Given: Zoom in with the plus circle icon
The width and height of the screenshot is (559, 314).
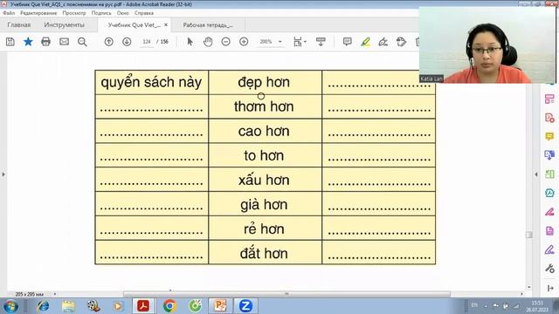Looking at the screenshot, I should coord(244,42).
